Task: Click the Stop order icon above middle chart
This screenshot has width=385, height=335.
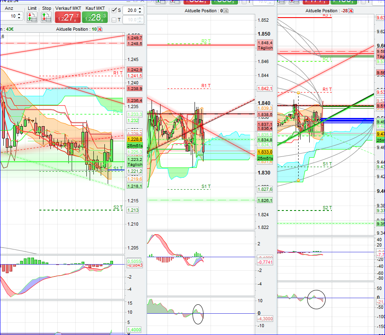Action: [174, 2]
